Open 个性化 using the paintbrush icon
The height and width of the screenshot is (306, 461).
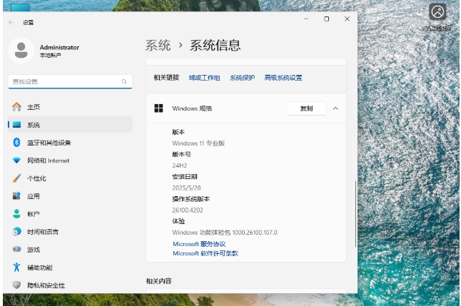click(16, 178)
